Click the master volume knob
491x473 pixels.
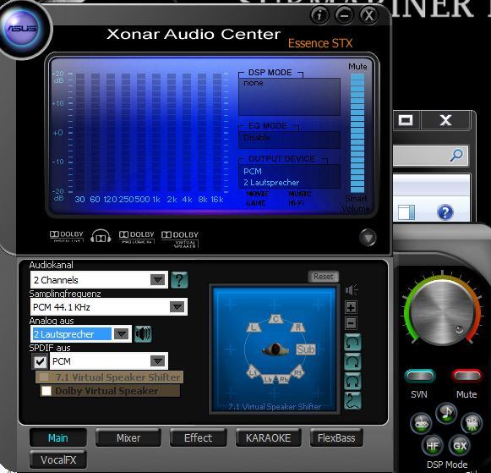pyautogui.click(x=442, y=313)
